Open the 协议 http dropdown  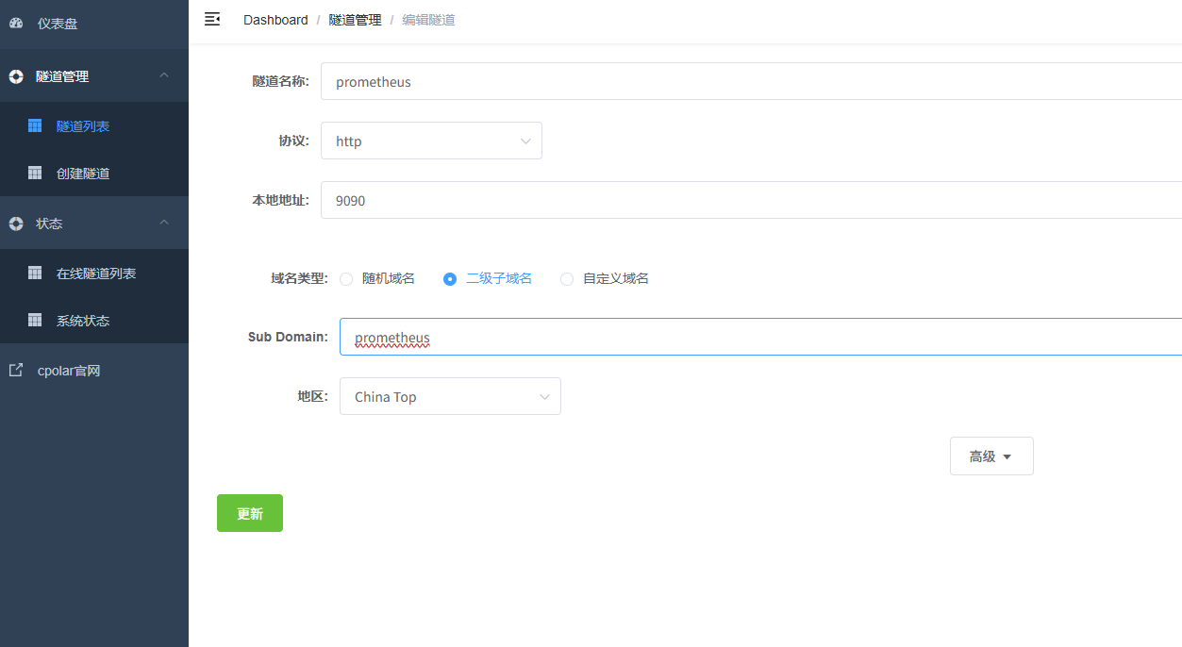coord(431,141)
